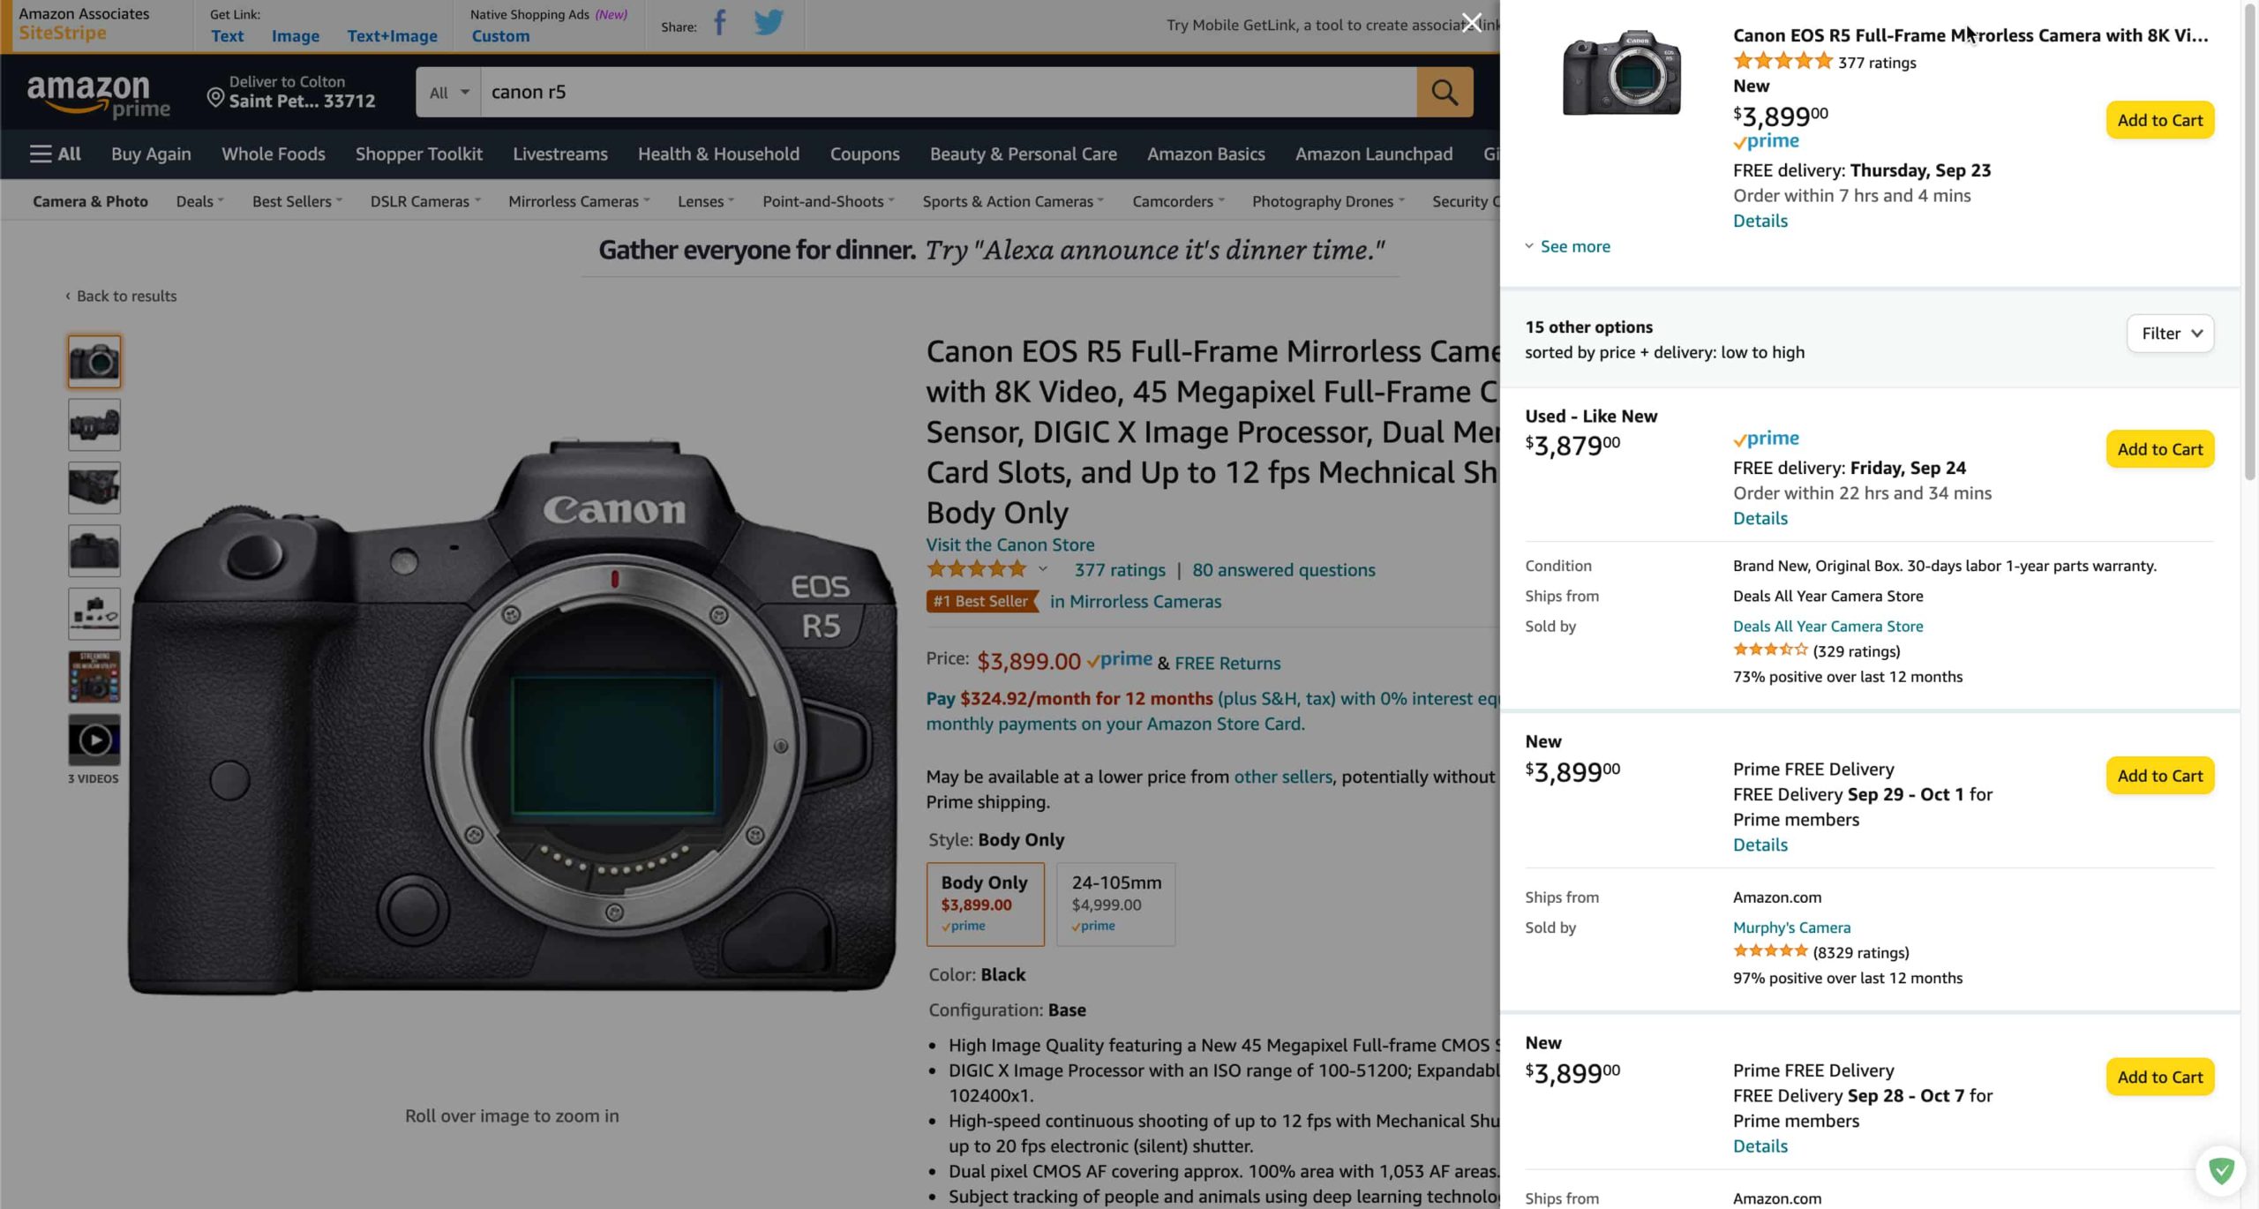Open the Filter dropdown in offers panel

pyautogui.click(x=2170, y=334)
